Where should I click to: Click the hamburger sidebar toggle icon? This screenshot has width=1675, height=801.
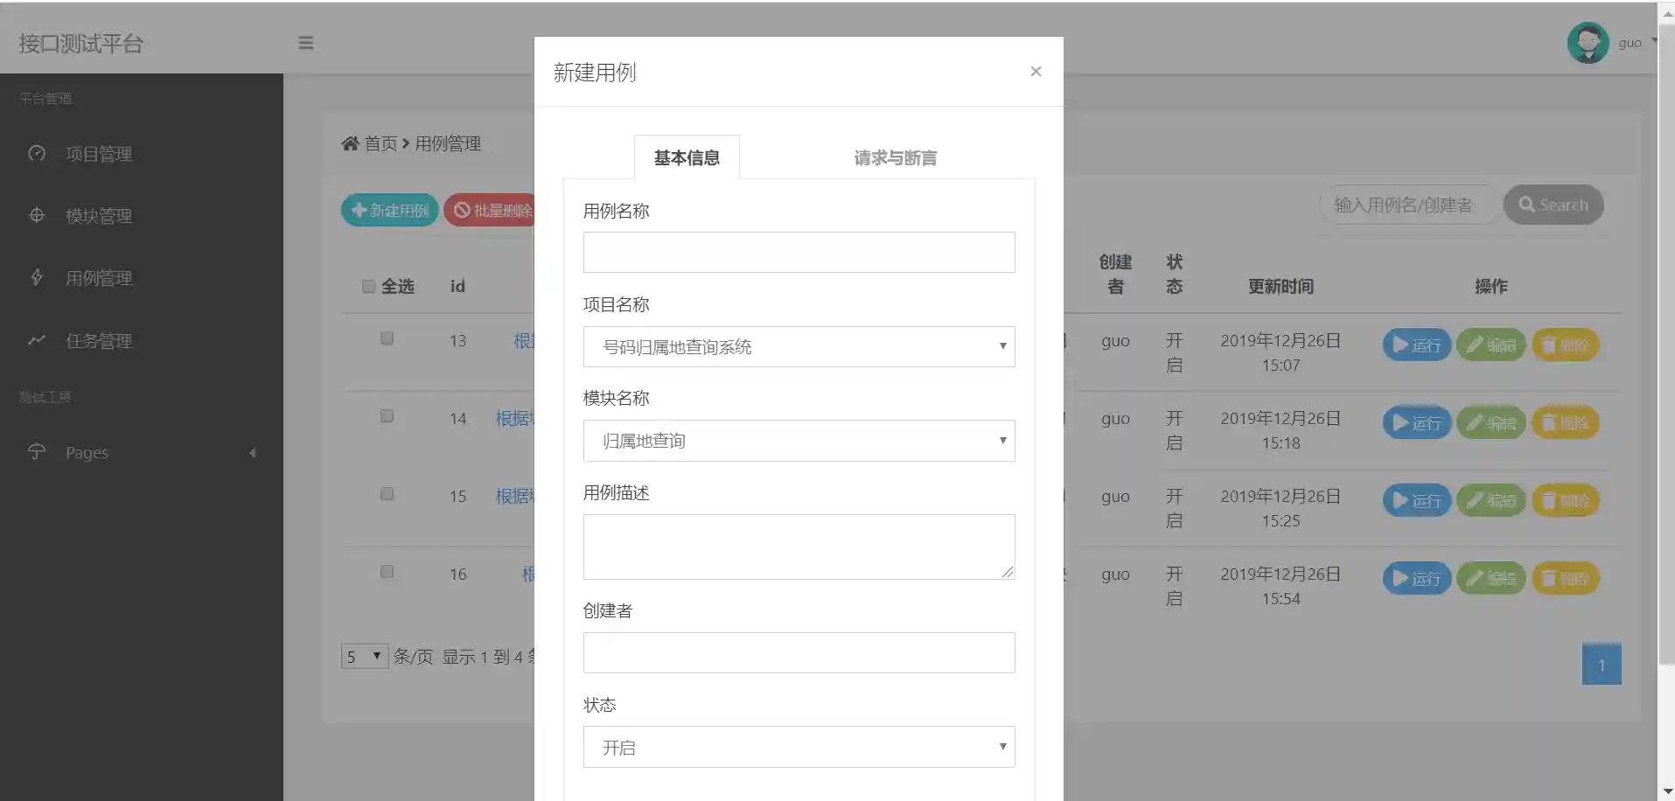coord(305,43)
